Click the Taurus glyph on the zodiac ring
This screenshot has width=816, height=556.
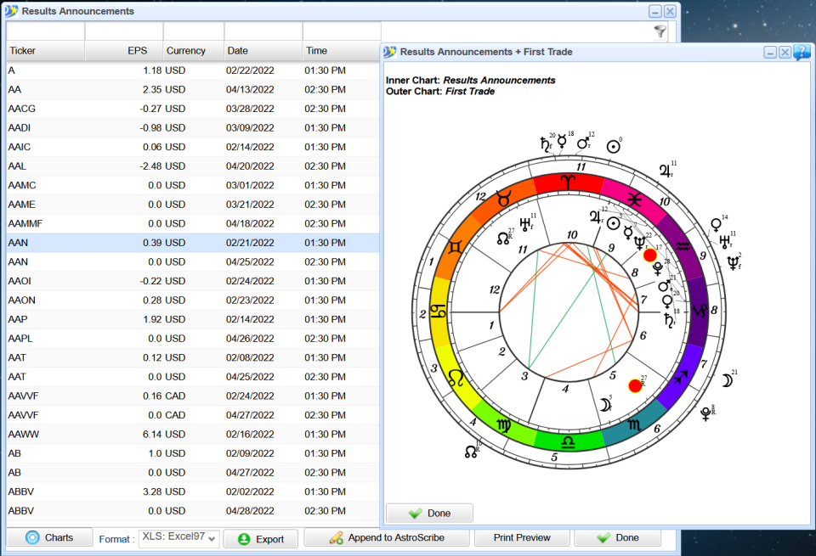503,199
